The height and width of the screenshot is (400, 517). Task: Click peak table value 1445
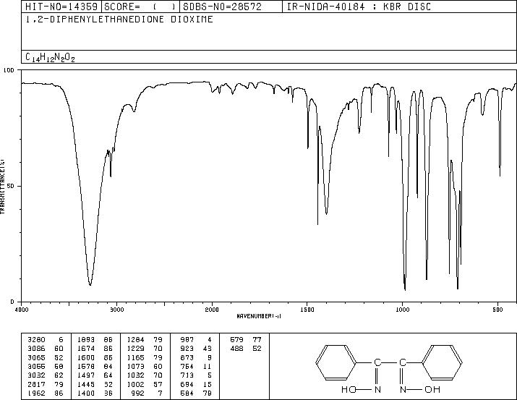tap(86, 385)
